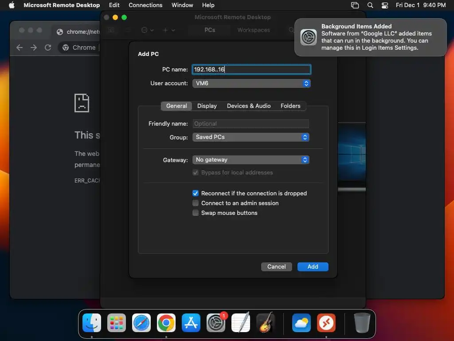Viewport: 454px width, 341px height.
Task: Toggle Bypass for local addresses checkbox
Action: pos(196,173)
